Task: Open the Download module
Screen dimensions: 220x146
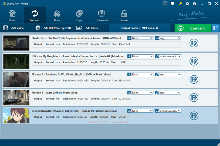Action: coord(102,15)
